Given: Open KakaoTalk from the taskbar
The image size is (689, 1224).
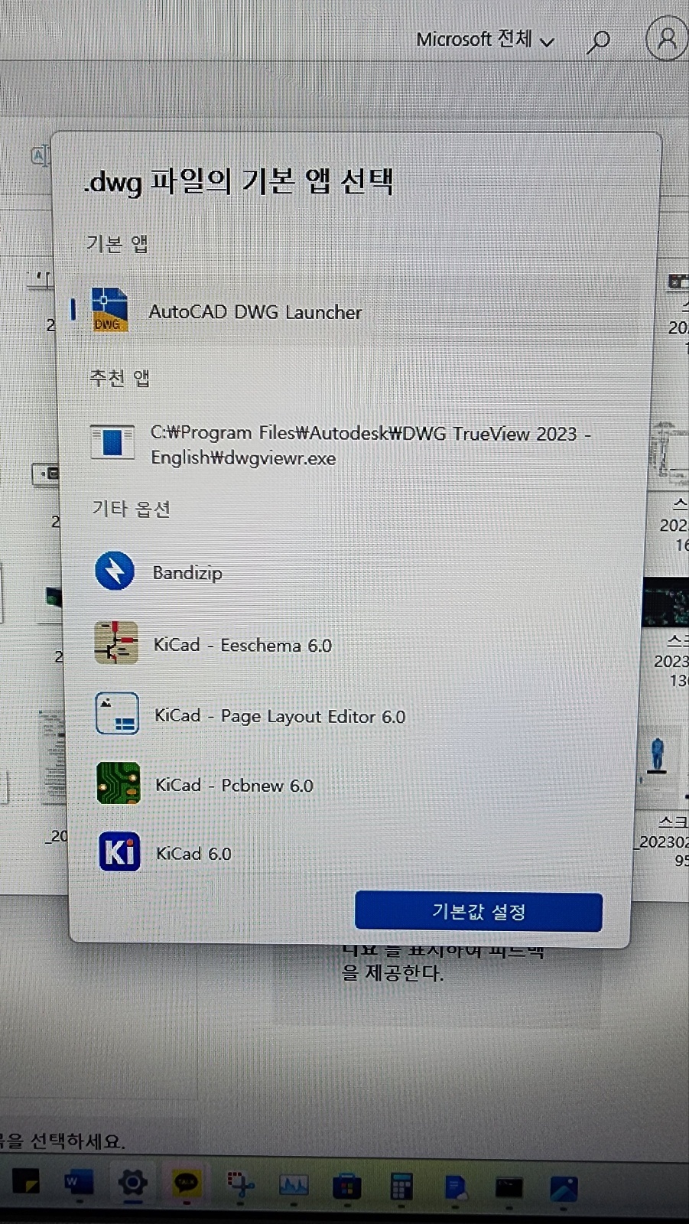Looking at the screenshot, I should click(186, 1184).
